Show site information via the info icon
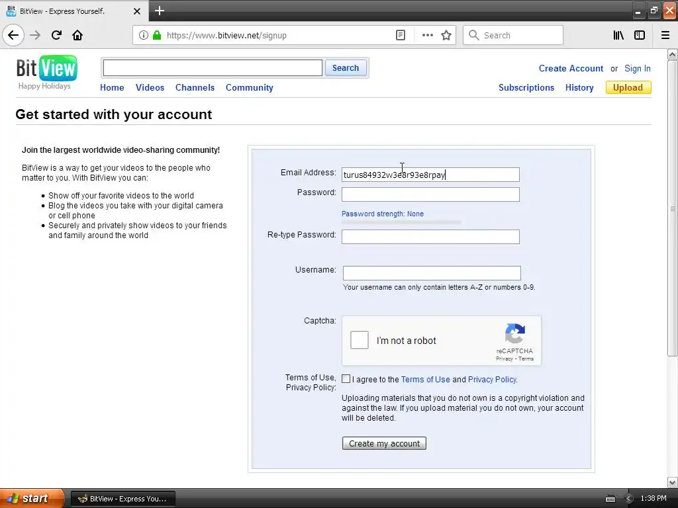Screen dimensions: 678x508 [x=144, y=35]
